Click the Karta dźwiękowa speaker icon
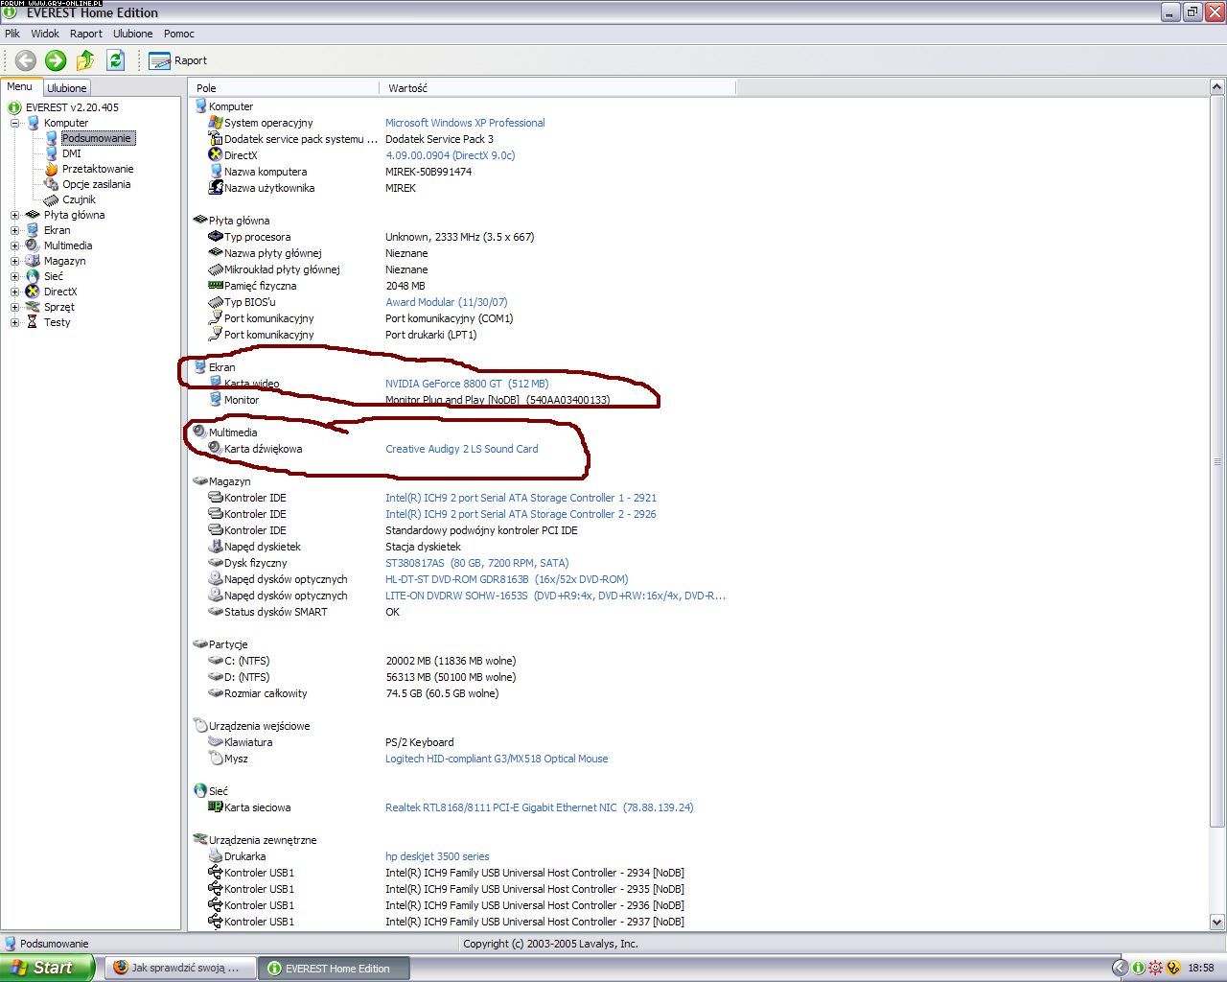1227x982 pixels. pyautogui.click(x=216, y=449)
